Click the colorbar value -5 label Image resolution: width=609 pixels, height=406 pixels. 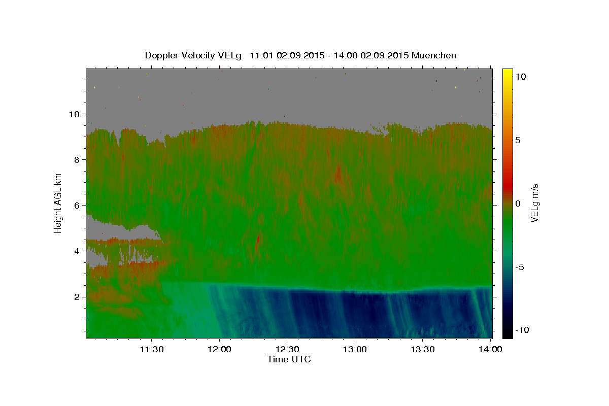tap(520, 267)
